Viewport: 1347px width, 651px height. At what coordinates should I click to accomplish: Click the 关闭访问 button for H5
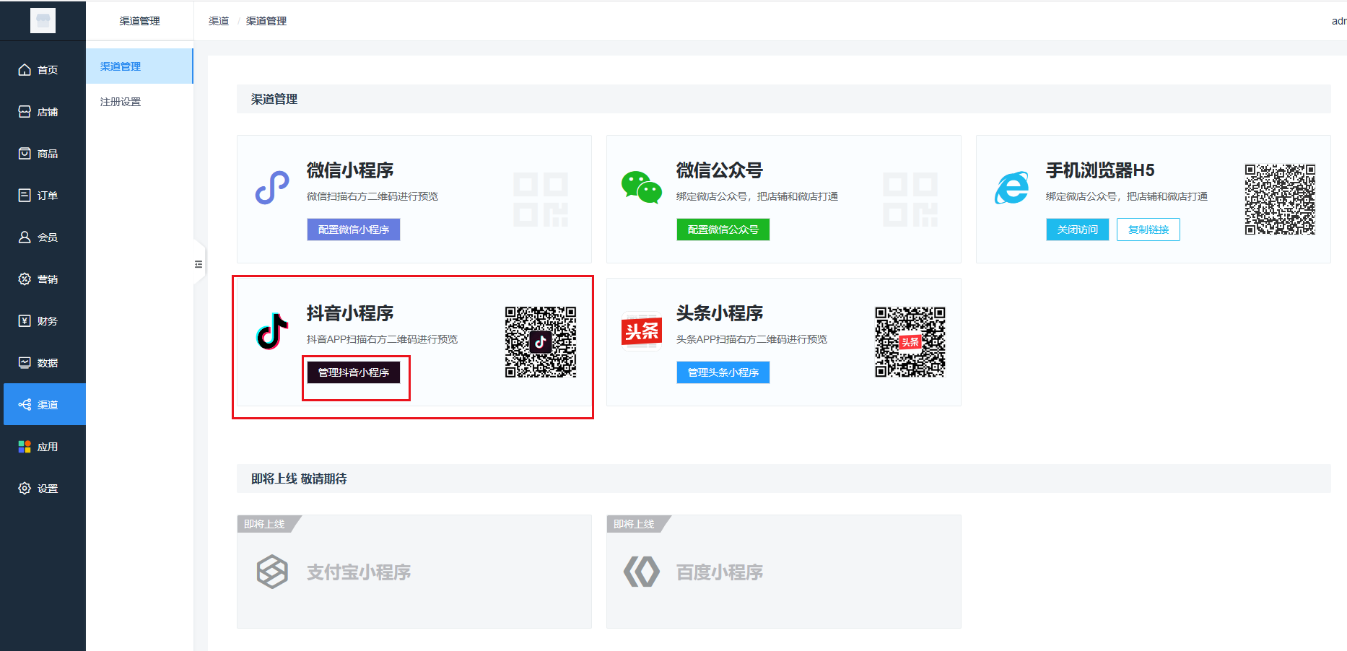click(1077, 230)
